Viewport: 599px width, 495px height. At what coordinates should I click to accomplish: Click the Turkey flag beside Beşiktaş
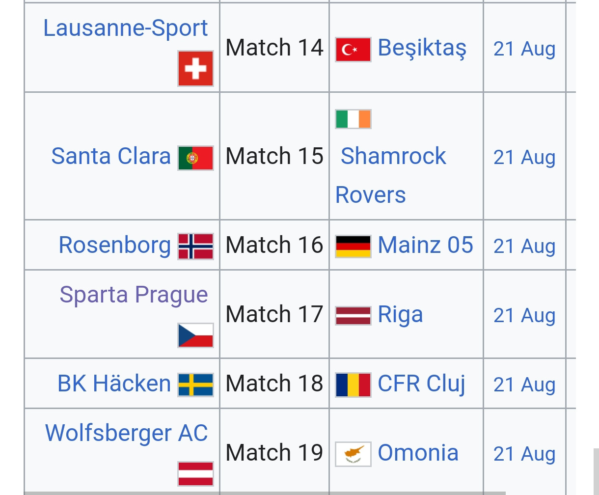coord(353,50)
